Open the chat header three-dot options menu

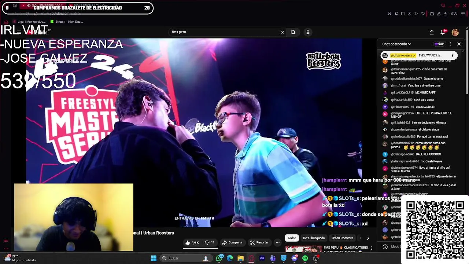450,44
